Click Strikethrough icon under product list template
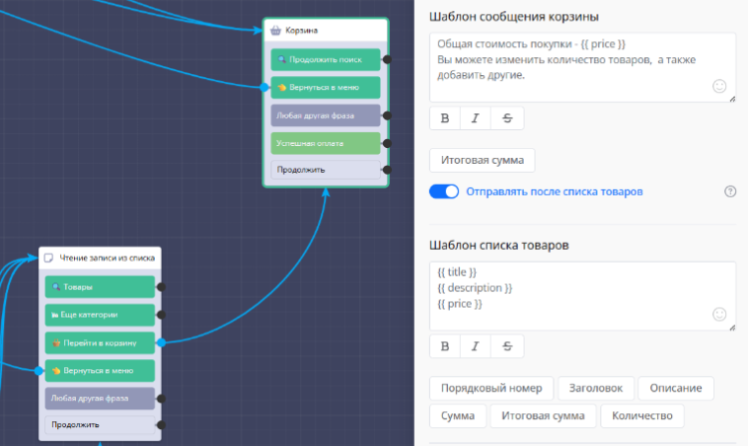This screenshot has height=446, width=748. click(x=507, y=346)
